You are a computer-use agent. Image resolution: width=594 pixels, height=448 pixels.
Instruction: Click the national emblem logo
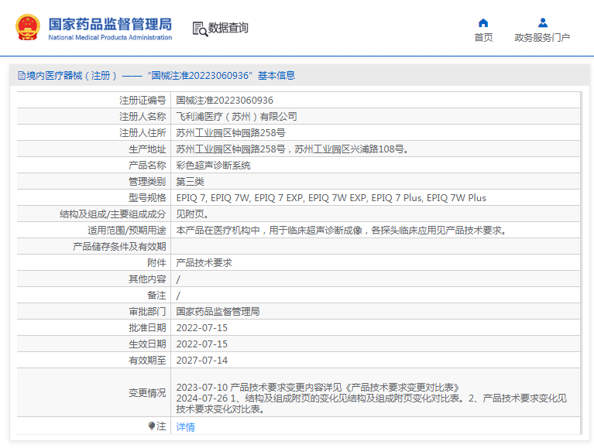tap(28, 27)
